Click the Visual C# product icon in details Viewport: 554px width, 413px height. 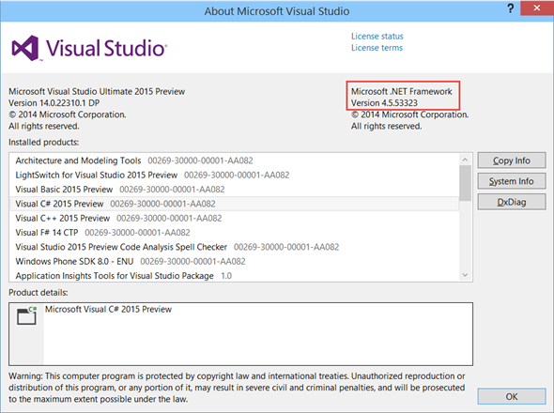tap(27, 315)
